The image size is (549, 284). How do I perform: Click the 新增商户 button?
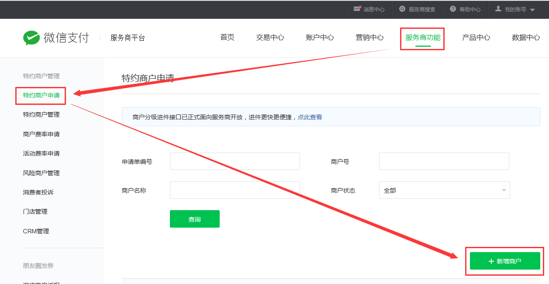[x=505, y=261]
